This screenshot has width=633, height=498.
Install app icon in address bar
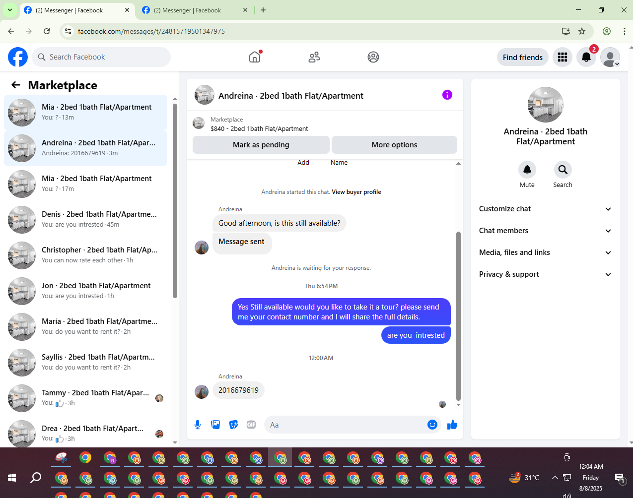(x=565, y=31)
